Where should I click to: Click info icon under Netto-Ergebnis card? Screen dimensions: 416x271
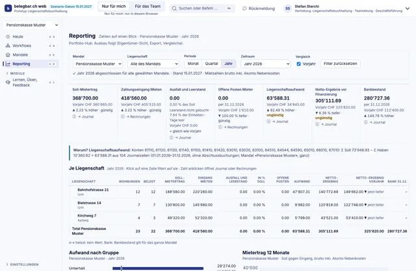click(x=317, y=124)
